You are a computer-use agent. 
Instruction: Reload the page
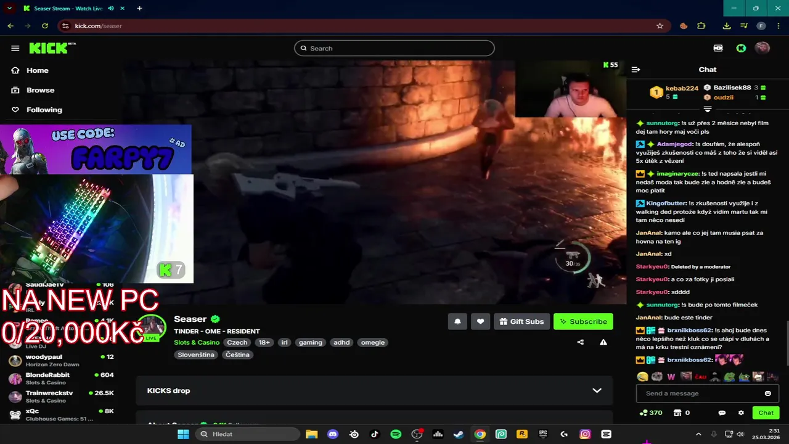point(45,26)
